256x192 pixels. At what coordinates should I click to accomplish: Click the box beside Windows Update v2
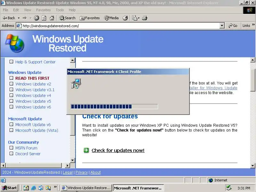[x=11, y=84]
